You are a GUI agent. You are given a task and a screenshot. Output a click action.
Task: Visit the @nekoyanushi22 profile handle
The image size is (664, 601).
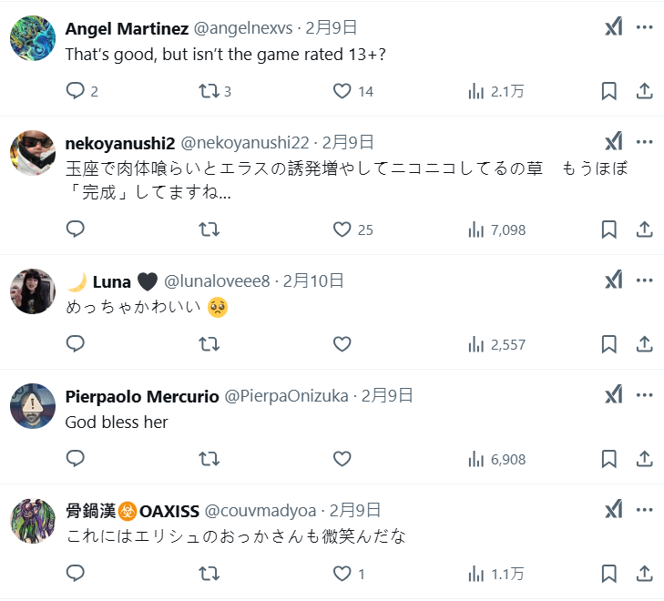(246, 142)
